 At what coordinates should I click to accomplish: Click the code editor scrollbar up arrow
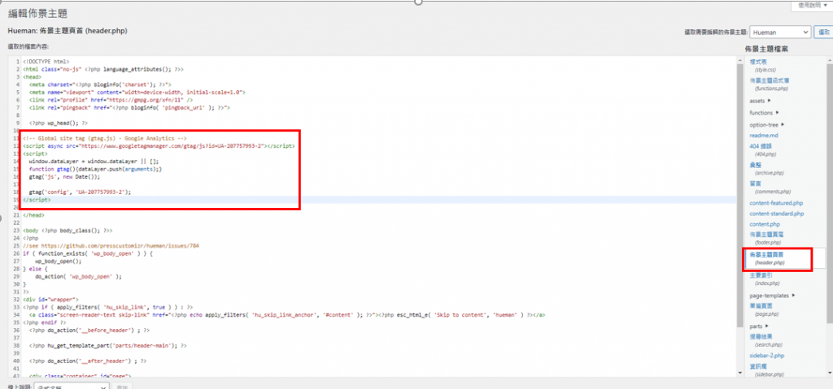coord(739,59)
